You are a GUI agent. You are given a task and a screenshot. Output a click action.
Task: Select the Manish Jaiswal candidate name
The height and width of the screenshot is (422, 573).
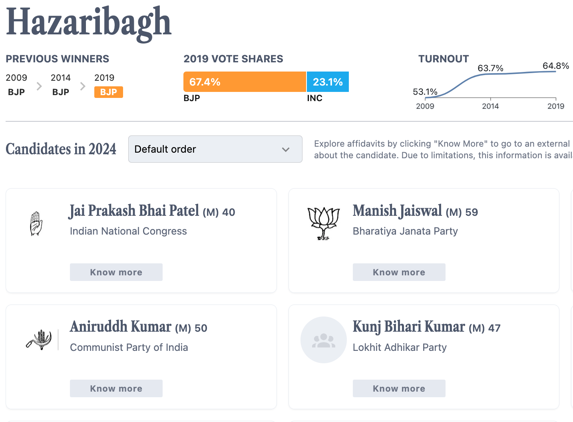pyautogui.click(x=397, y=211)
